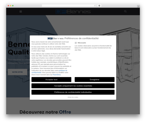Accept only essential cookies
The width and height of the screenshot is (146, 123).
coord(73,86)
